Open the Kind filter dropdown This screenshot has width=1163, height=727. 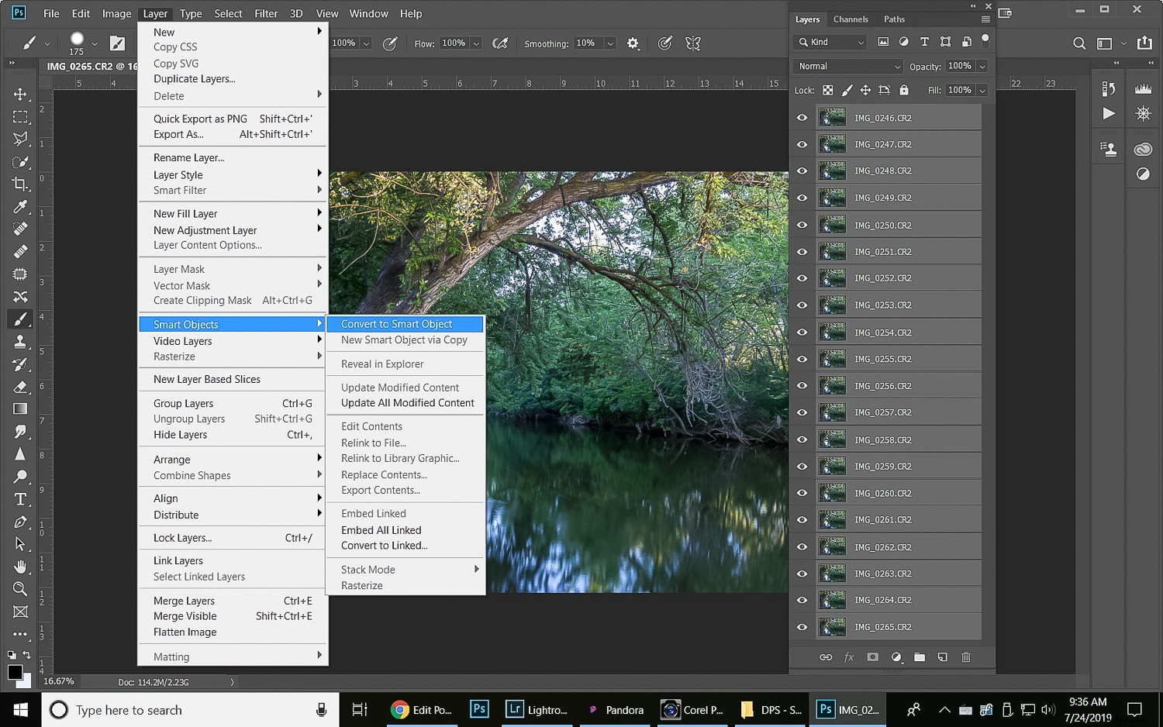tap(829, 41)
